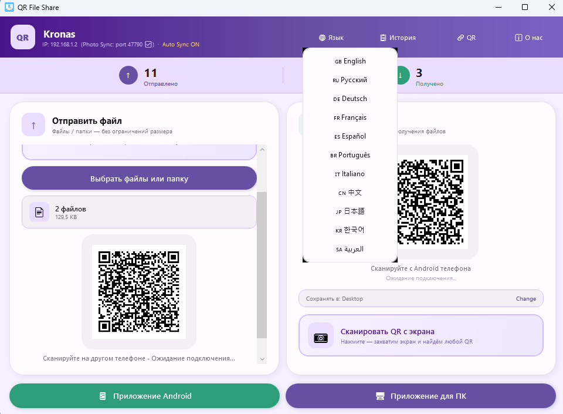This screenshot has height=414, width=563.
Task: Minimize the QR File Share window
Action: point(498,7)
